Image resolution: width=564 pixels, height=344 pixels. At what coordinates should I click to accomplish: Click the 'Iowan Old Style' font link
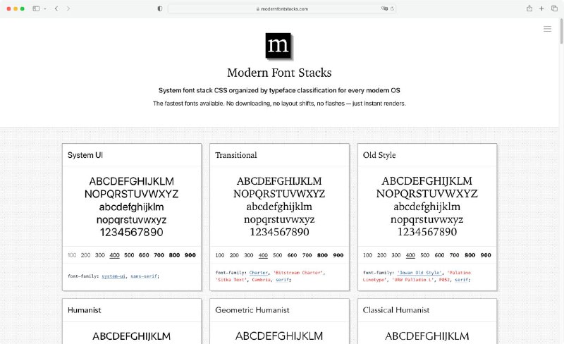pos(419,273)
